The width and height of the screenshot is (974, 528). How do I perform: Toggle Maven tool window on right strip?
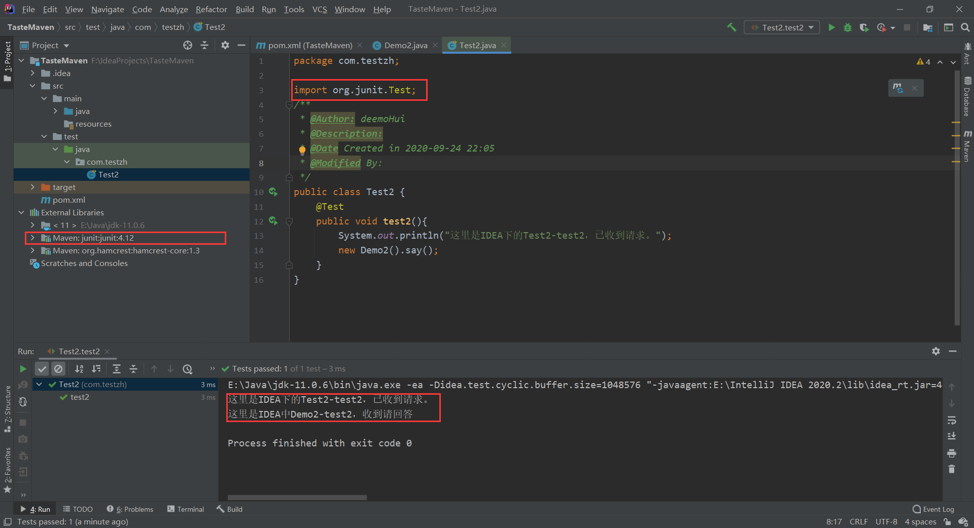[967, 145]
